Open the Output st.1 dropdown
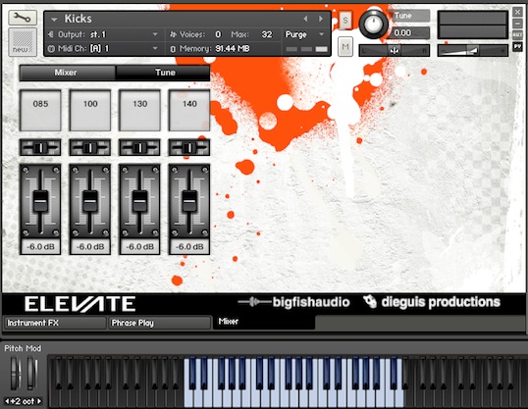The height and width of the screenshot is (409, 528). click(x=155, y=34)
